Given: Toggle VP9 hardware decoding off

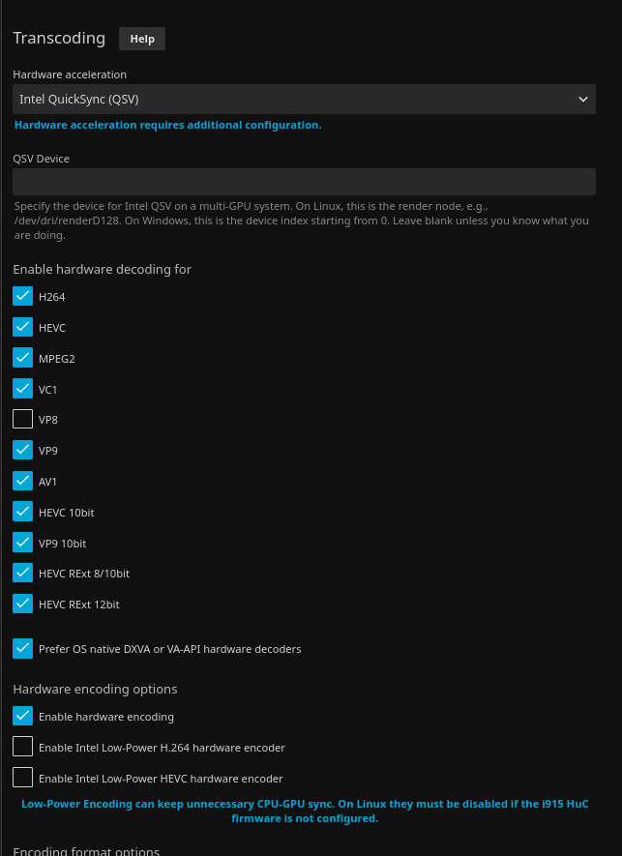Looking at the screenshot, I should tap(23, 450).
